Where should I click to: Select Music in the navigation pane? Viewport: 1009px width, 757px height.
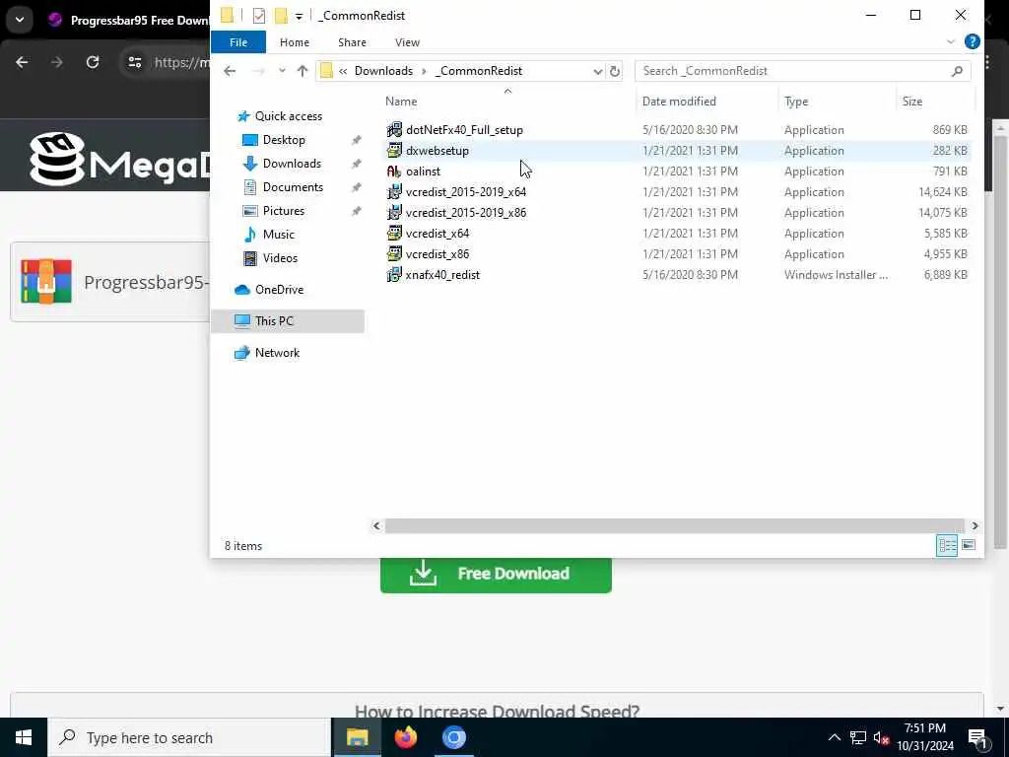coord(278,235)
